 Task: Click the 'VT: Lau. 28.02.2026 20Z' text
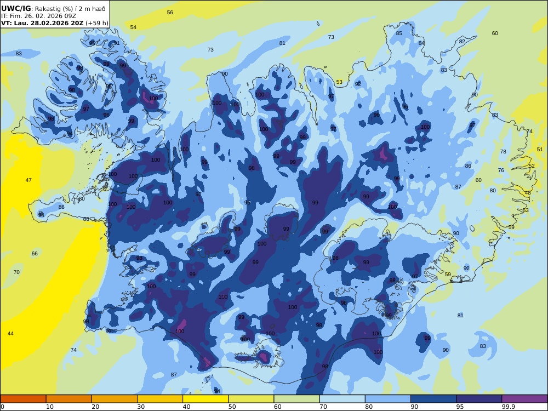[42, 23]
